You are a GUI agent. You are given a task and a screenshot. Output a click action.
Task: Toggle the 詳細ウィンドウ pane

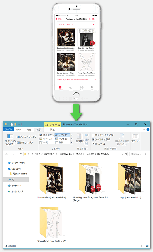coord(25,142)
